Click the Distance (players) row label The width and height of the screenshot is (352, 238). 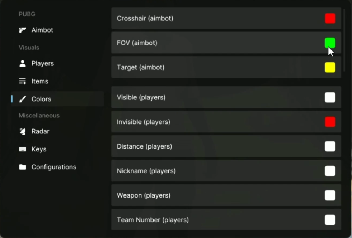[144, 146]
